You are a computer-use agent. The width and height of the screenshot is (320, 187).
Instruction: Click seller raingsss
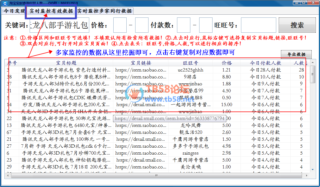tap(190, 153)
